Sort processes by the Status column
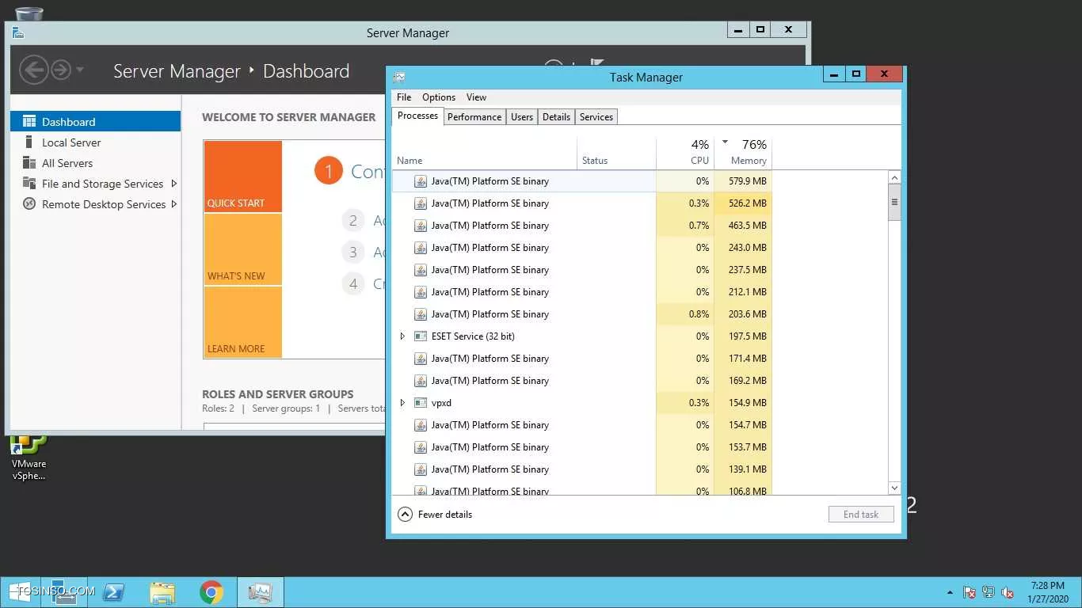 pyautogui.click(x=616, y=152)
